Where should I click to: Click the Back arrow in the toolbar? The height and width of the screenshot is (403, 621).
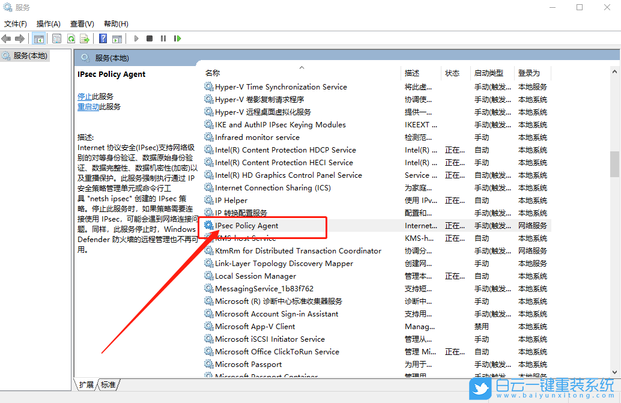point(7,38)
